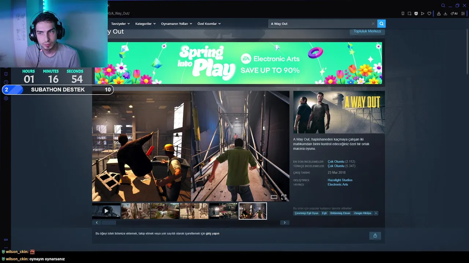
Task: Select the second screenshot thumbnail
Action: coord(136,211)
